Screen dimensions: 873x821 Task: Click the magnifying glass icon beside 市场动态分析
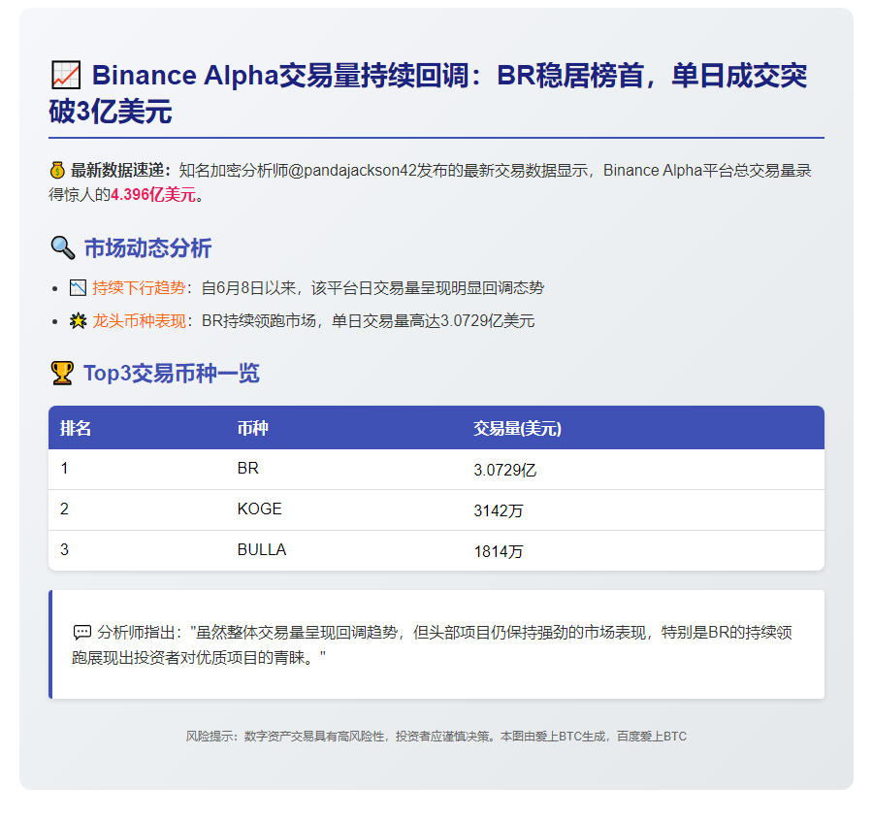pyautogui.click(x=62, y=247)
